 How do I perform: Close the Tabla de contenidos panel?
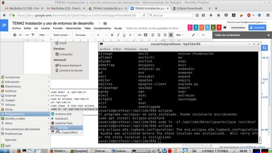pyautogui.click(x=269, y=35)
